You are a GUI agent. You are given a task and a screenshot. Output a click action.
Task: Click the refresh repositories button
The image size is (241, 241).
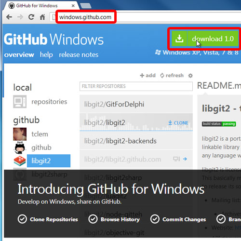point(172,75)
